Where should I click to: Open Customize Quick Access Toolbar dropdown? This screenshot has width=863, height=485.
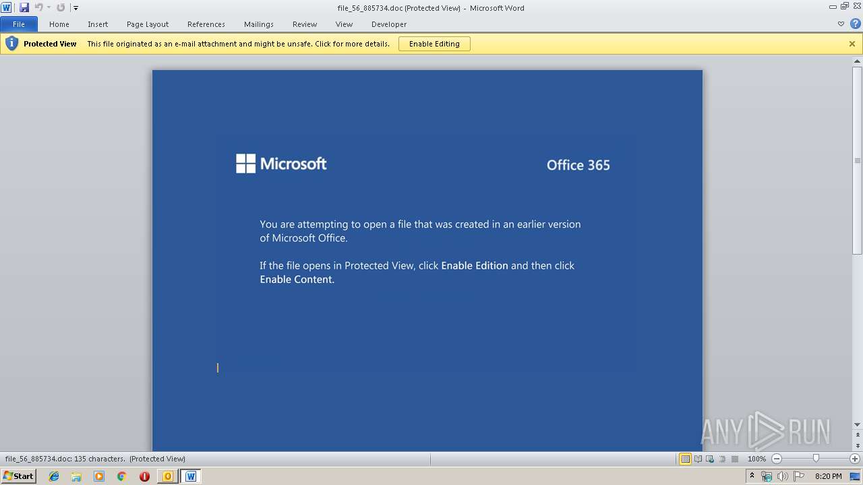[76, 8]
